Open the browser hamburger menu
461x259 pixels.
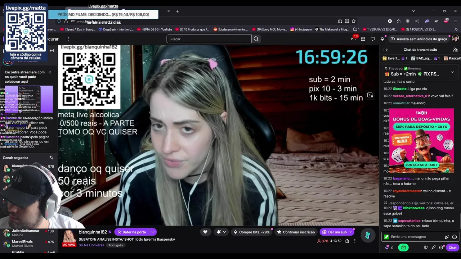(455, 21)
